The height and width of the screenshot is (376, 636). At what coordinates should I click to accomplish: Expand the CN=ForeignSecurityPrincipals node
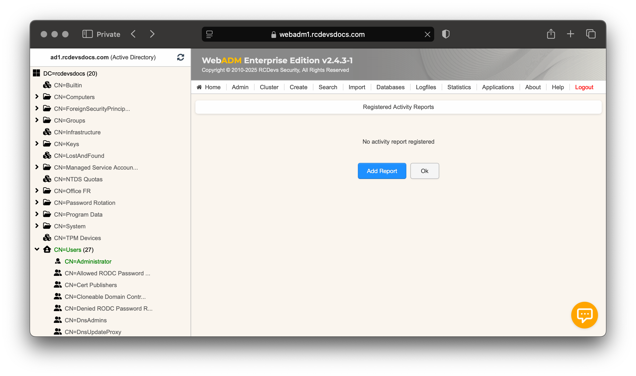tap(37, 108)
